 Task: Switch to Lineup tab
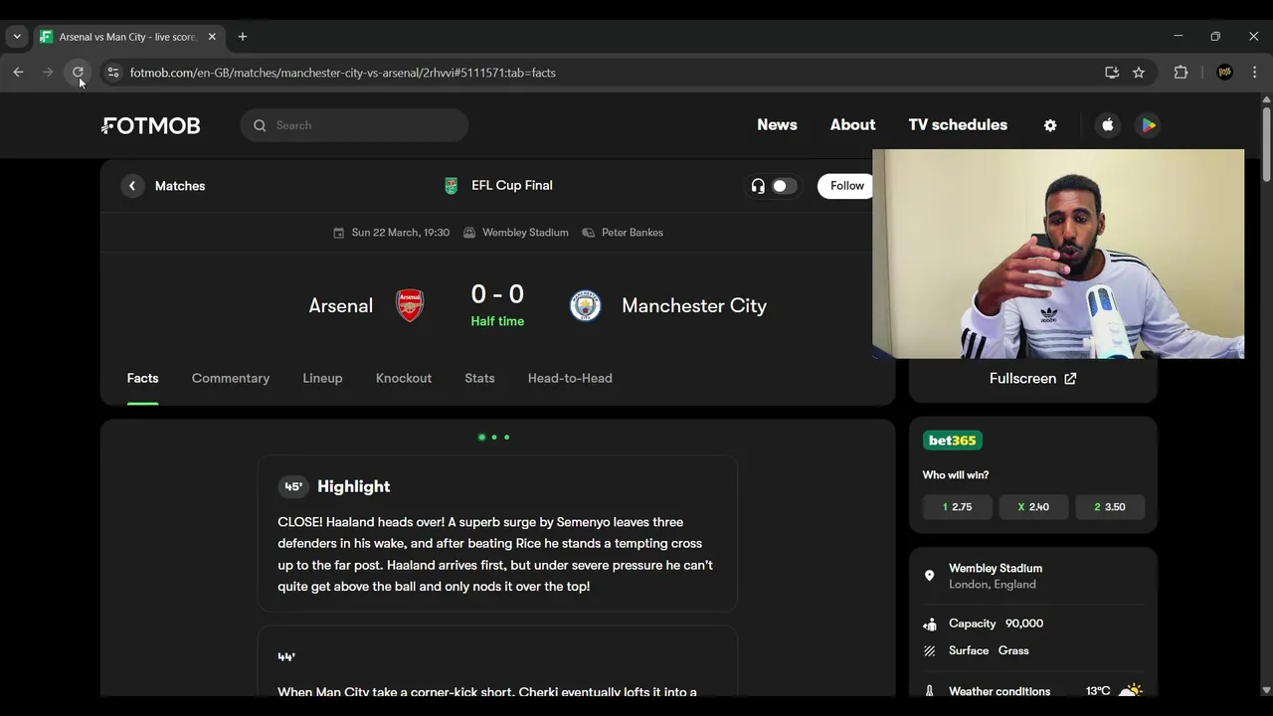pyautogui.click(x=322, y=379)
